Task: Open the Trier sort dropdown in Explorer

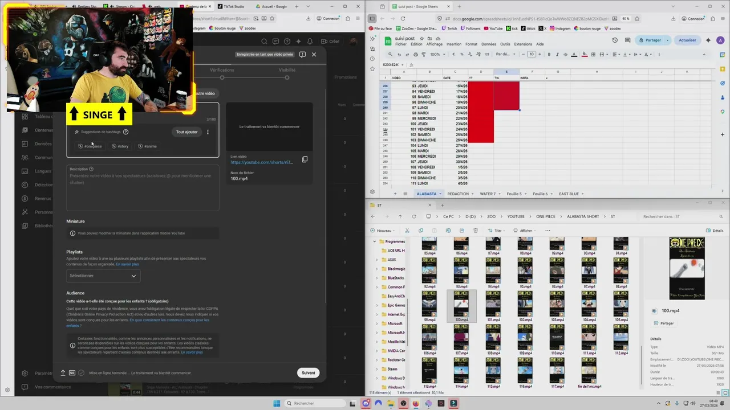Action: [x=496, y=231]
